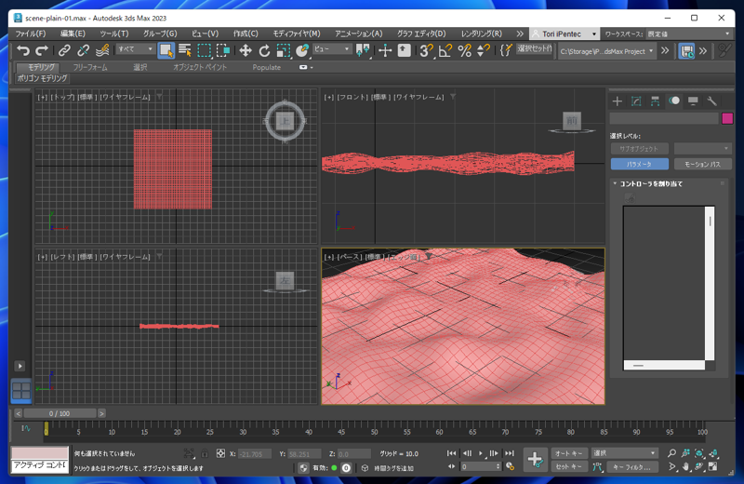Open the Modify command panel tab
Viewport: 744px width, 484px height.
(636, 101)
